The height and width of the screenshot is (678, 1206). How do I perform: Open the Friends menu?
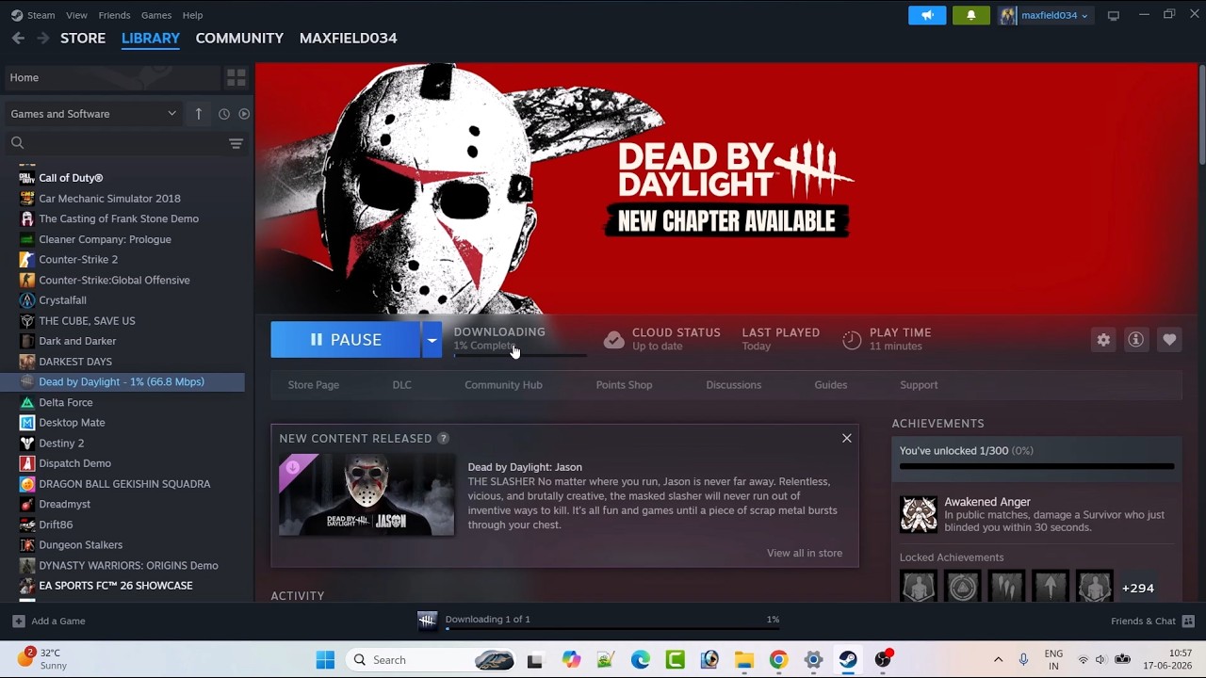click(114, 15)
